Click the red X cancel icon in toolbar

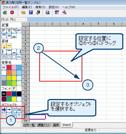tap(12, 12)
